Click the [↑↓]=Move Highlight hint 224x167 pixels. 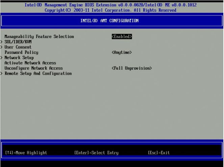pos(26,153)
